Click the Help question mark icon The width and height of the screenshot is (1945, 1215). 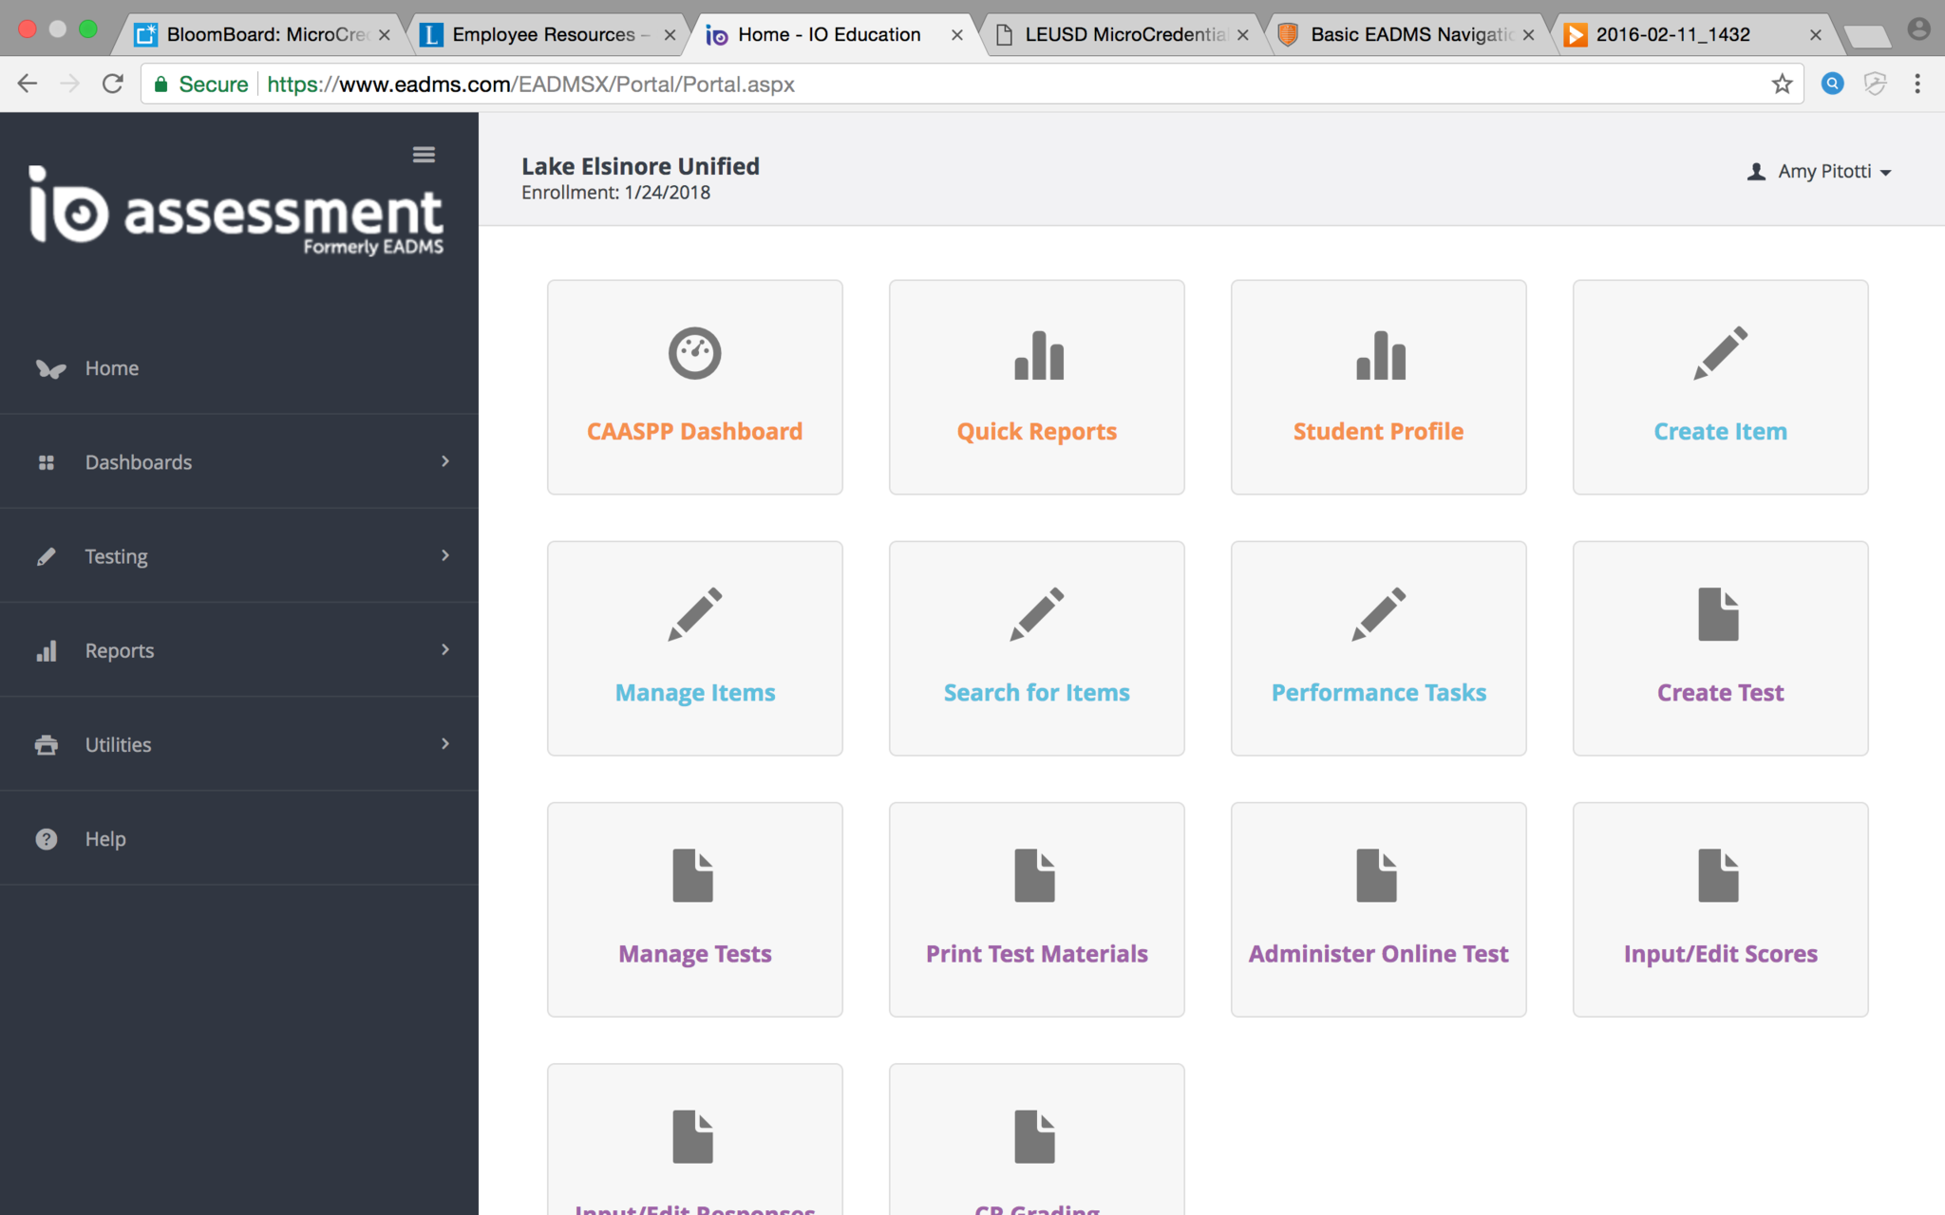coord(47,839)
